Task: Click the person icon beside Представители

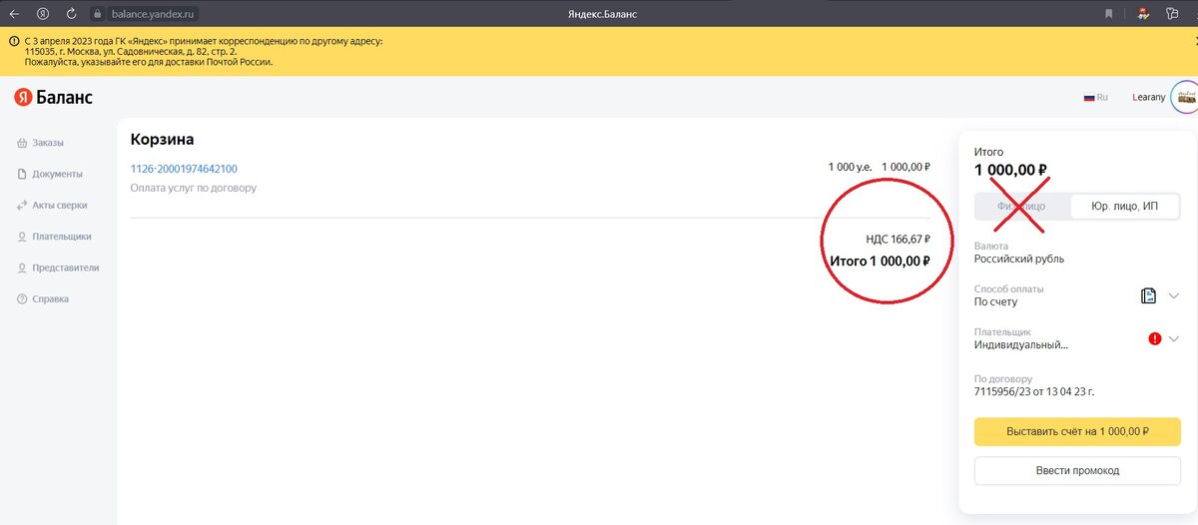Action: pyautogui.click(x=22, y=267)
